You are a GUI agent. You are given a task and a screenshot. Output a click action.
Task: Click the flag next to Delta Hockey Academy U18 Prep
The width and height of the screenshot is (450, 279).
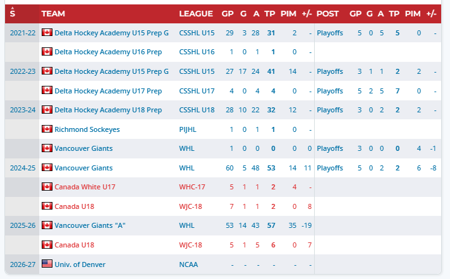[x=47, y=110]
